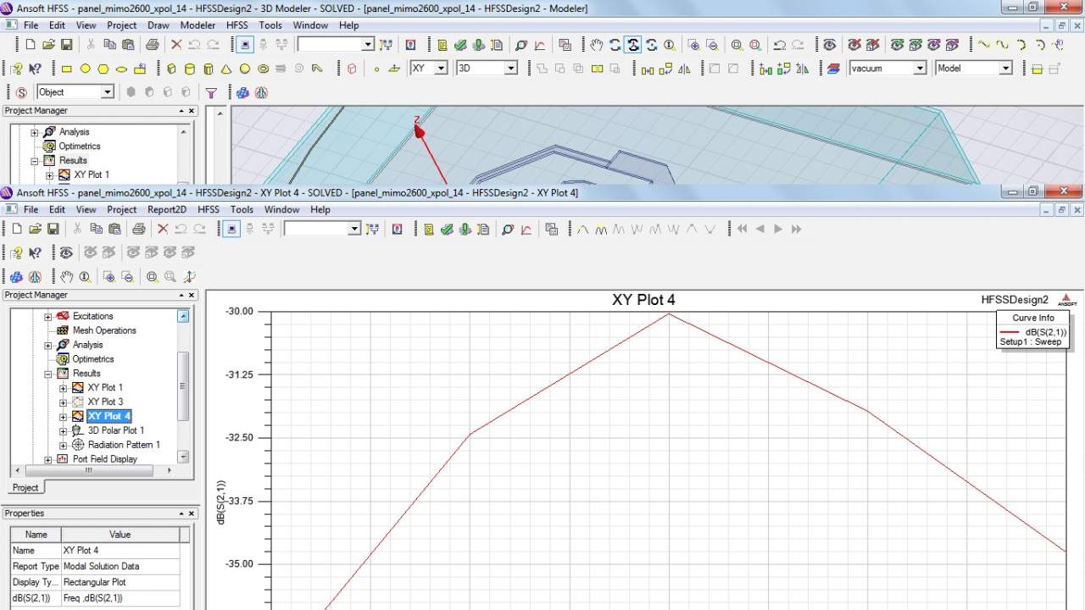Image resolution: width=1085 pixels, height=610 pixels.
Task: Open the Modeler menu
Action: pyautogui.click(x=198, y=25)
